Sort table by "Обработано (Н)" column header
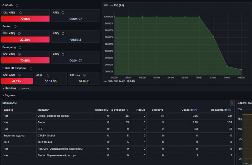The image size is (252, 165). 221,110
